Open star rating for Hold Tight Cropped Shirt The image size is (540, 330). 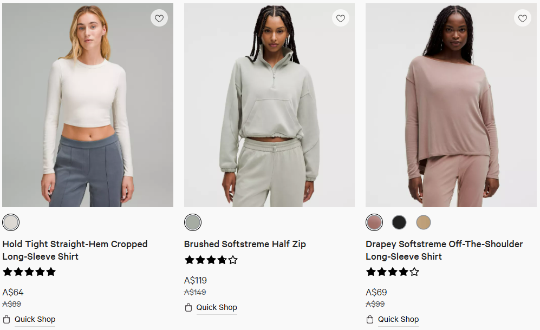[29, 272]
